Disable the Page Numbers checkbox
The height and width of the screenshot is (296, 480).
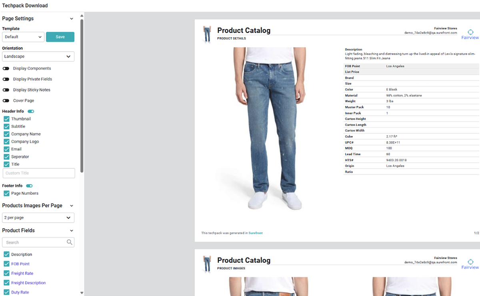click(6, 193)
